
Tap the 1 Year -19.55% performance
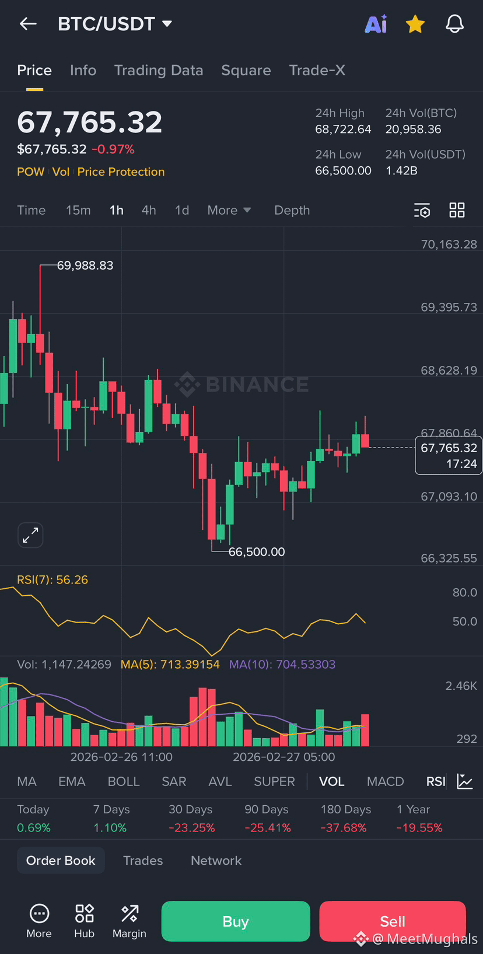pyautogui.click(x=419, y=819)
